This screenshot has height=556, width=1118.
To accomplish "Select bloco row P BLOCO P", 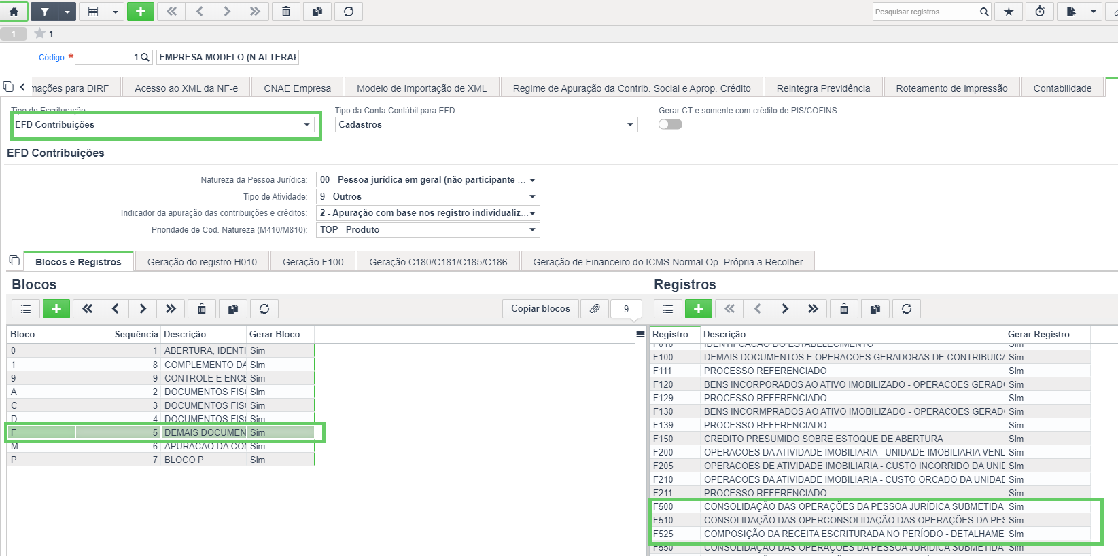I will [x=161, y=460].
